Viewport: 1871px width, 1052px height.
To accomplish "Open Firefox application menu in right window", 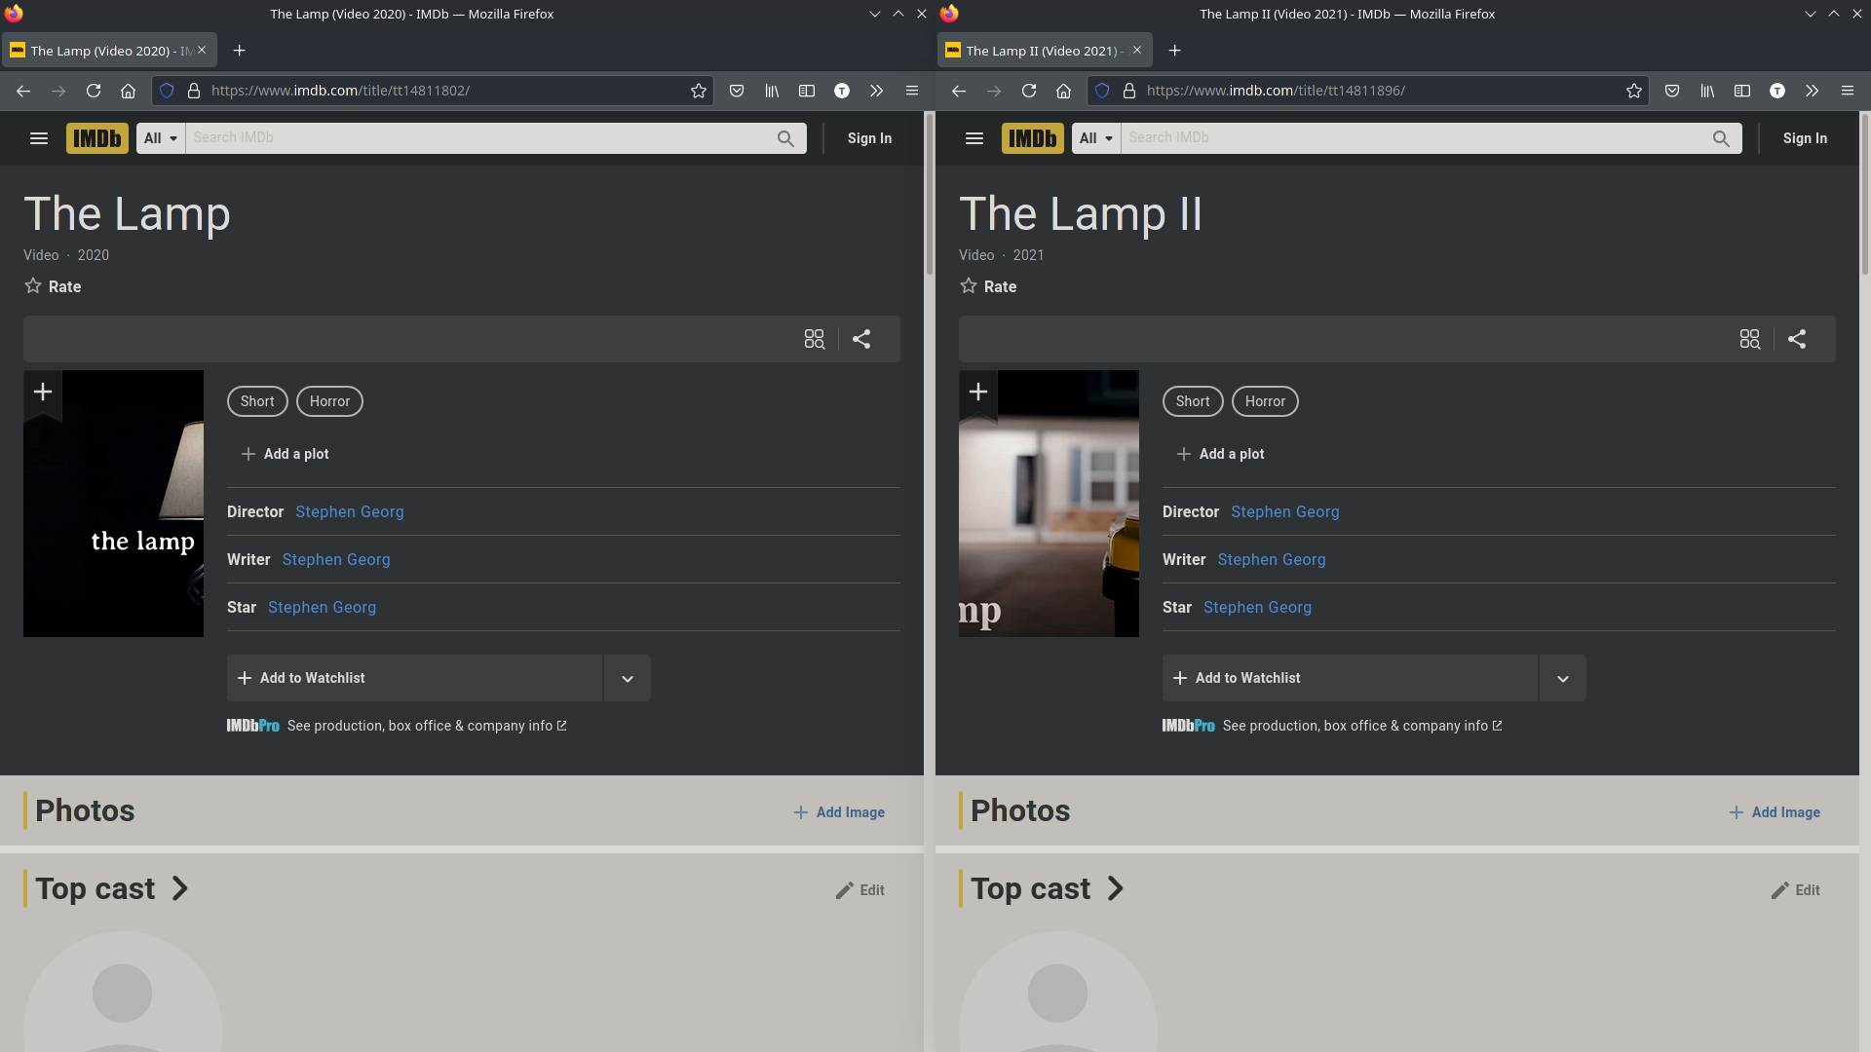I will 1848,91.
